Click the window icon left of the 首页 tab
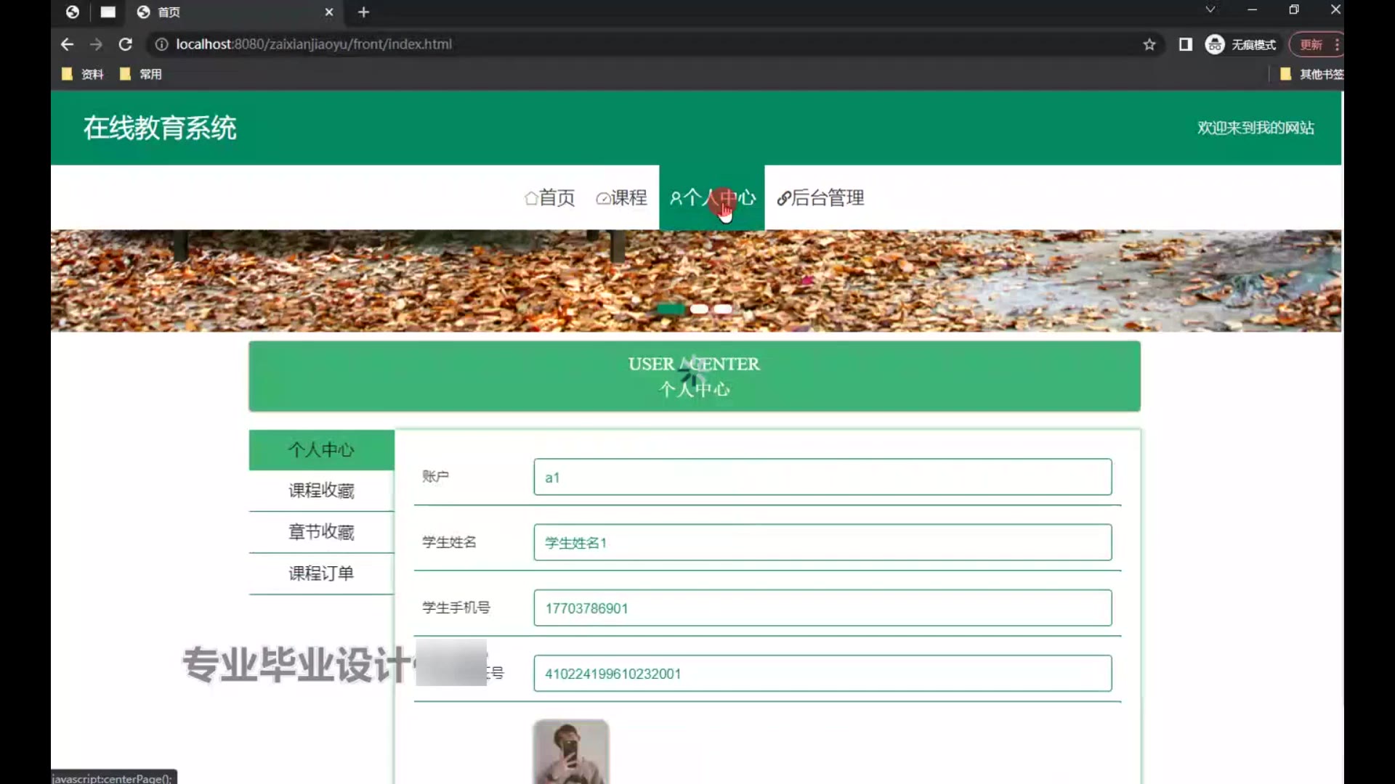Image resolution: width=1395 pixels, height=784 pixels. 108,12
